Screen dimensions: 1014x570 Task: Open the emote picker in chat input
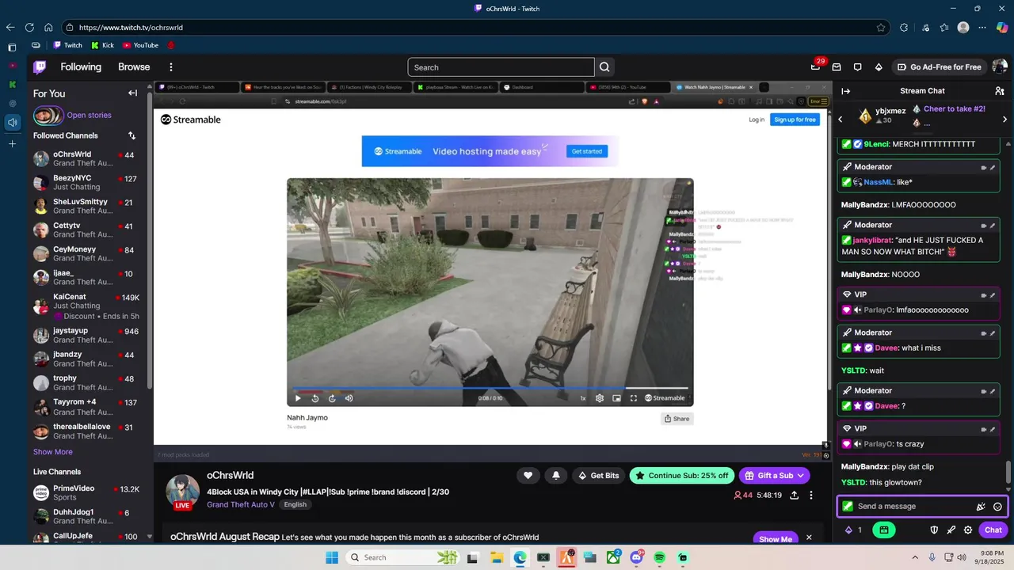pyautogui.click(x=997, y=507)
